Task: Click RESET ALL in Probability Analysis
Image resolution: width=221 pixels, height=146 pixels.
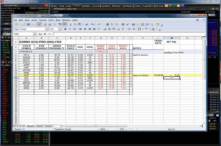Action: click(196, 9)
